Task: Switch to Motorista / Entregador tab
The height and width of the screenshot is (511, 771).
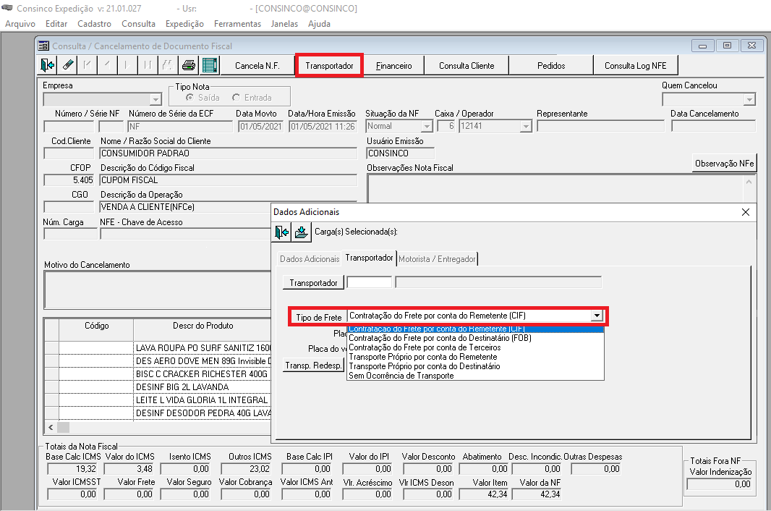Action: (437, 259)
